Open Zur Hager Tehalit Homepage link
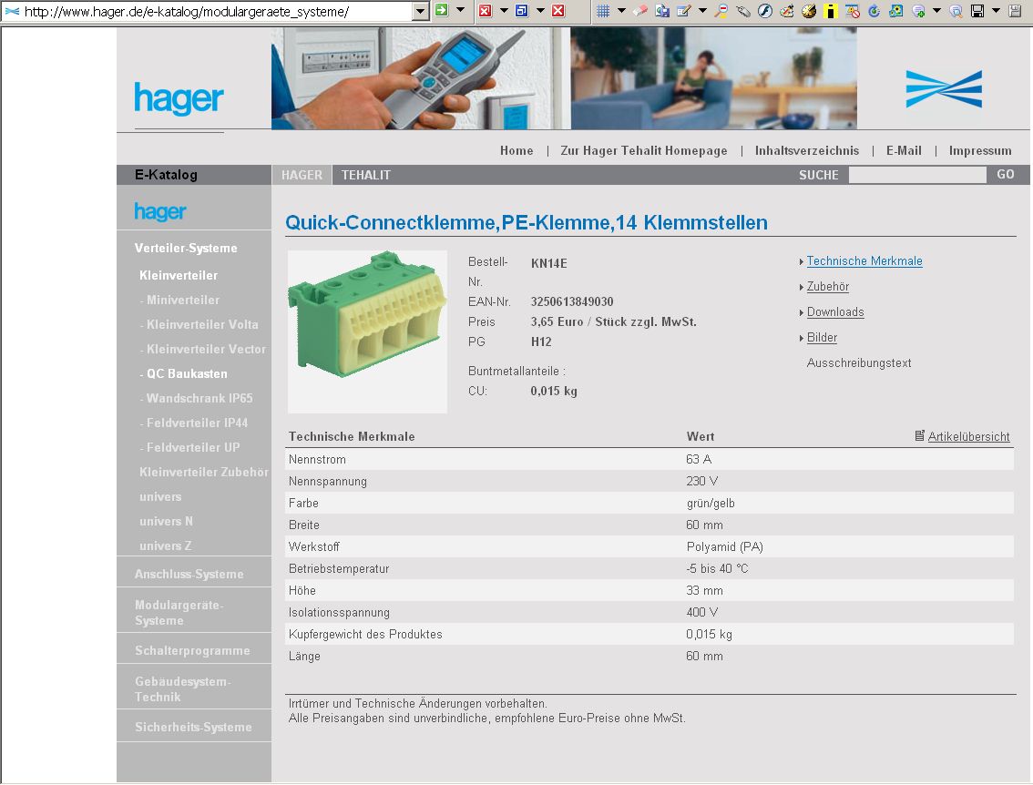Image resolution: width=1033 pixels, height=785 pixels. 644,151
